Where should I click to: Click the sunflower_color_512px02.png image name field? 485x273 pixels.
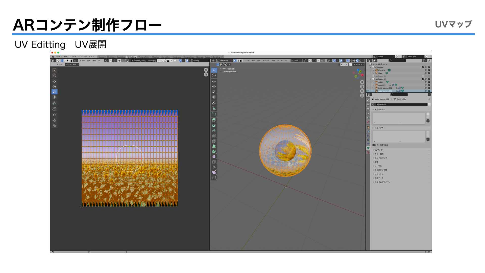point(144,61)
